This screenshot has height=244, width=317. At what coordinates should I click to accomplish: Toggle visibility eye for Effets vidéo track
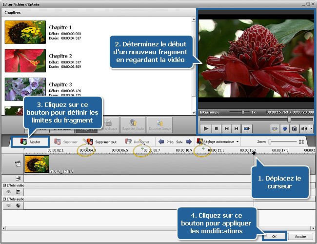pos(8,192)
